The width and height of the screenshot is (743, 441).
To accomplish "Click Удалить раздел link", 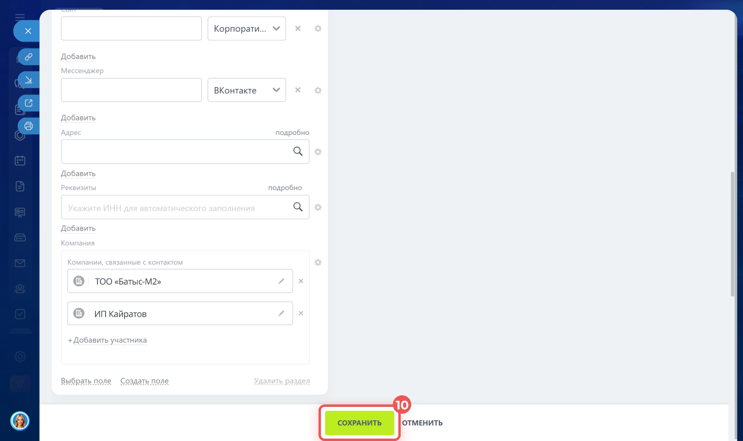I will tap(282, 381).
